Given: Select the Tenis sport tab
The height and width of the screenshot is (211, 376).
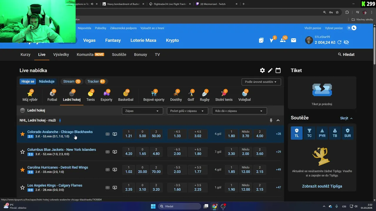Looking at the screenshot, I should click(90, 96).
